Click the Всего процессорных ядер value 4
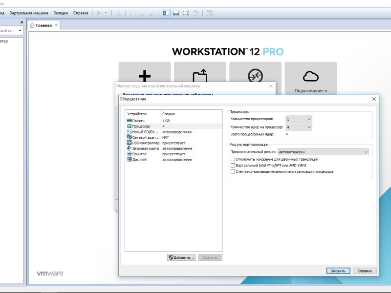This screenshot has height=293, width=391. click(x=286, y=134)
